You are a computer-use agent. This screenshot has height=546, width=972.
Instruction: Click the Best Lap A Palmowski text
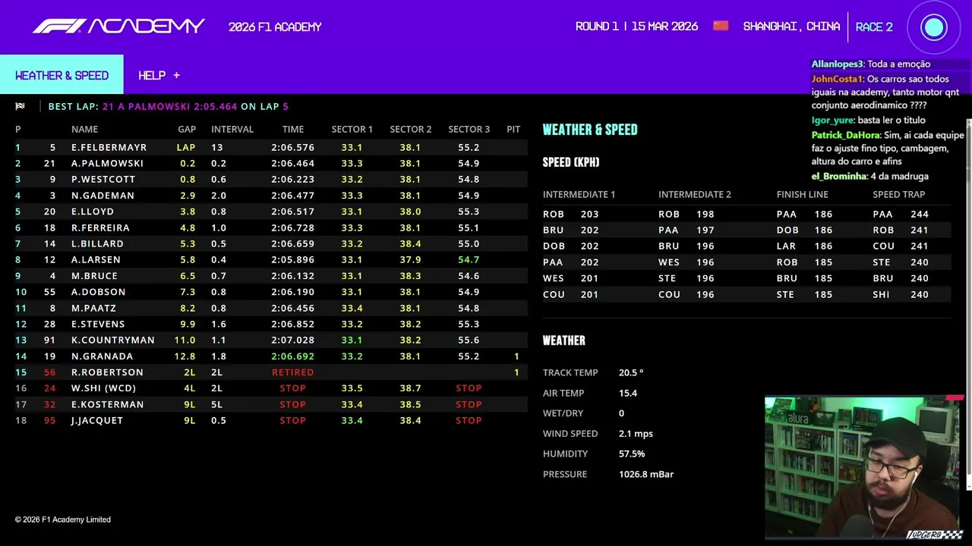169,106
